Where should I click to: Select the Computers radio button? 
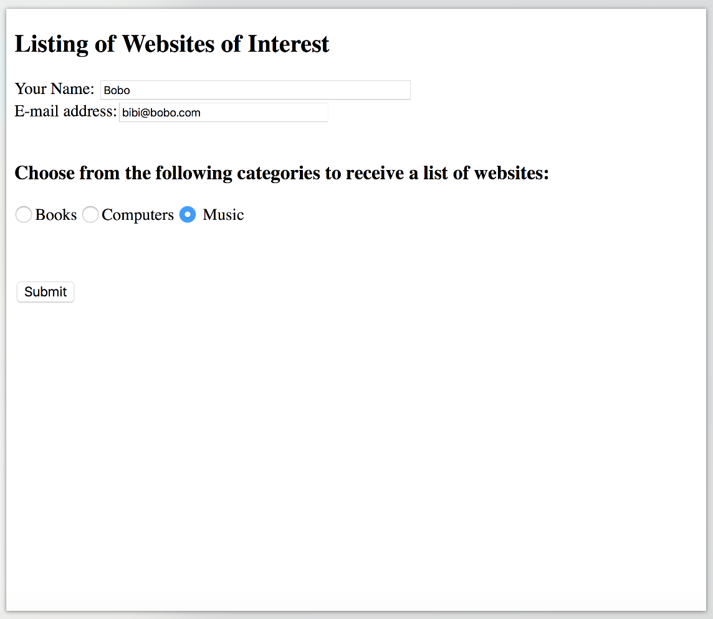[x=90, y=215]
